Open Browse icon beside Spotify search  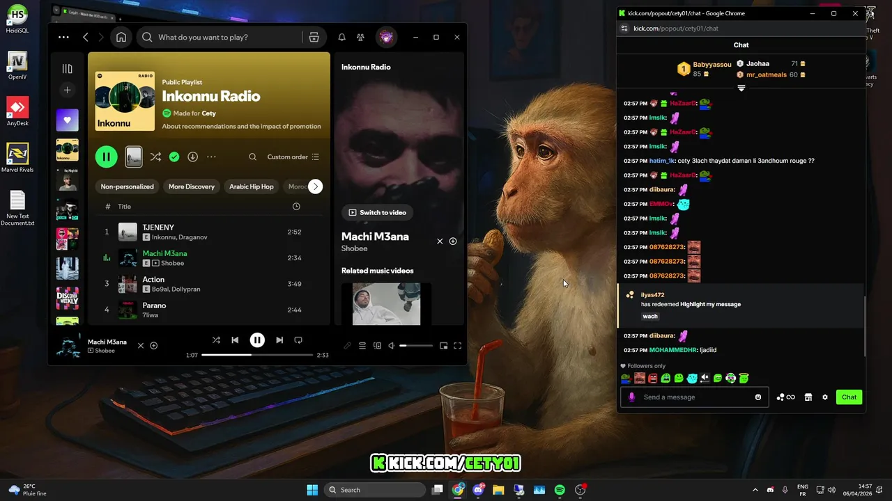click(314, 38)
